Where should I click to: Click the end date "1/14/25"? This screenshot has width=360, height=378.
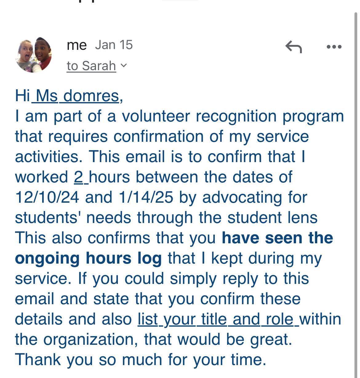(x=145, y=197)
